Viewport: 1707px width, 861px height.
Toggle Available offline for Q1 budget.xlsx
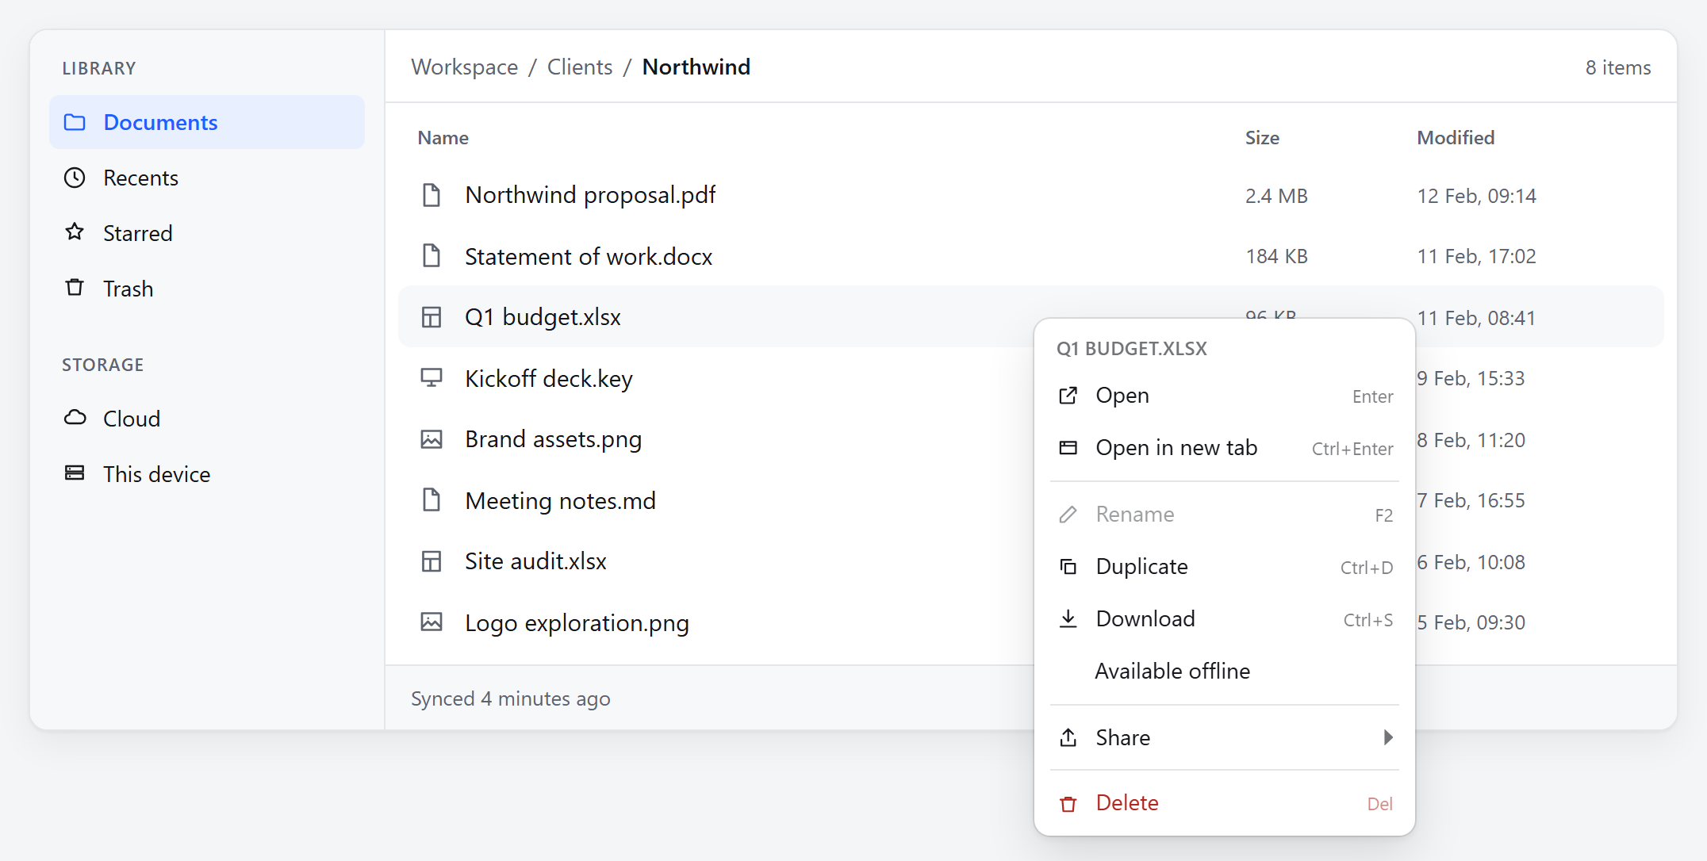(x=1225, y=672)
